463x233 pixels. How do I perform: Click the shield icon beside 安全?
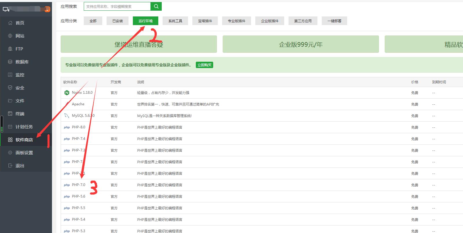tap(10, 88)
